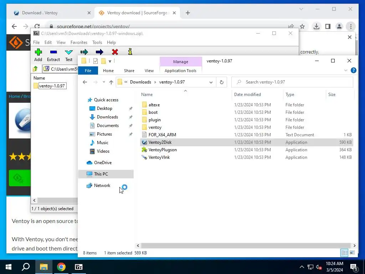This screenshot has height=274, width=365.
Task: Click Chrome profile avatar icon
Action: pos(339,26)
